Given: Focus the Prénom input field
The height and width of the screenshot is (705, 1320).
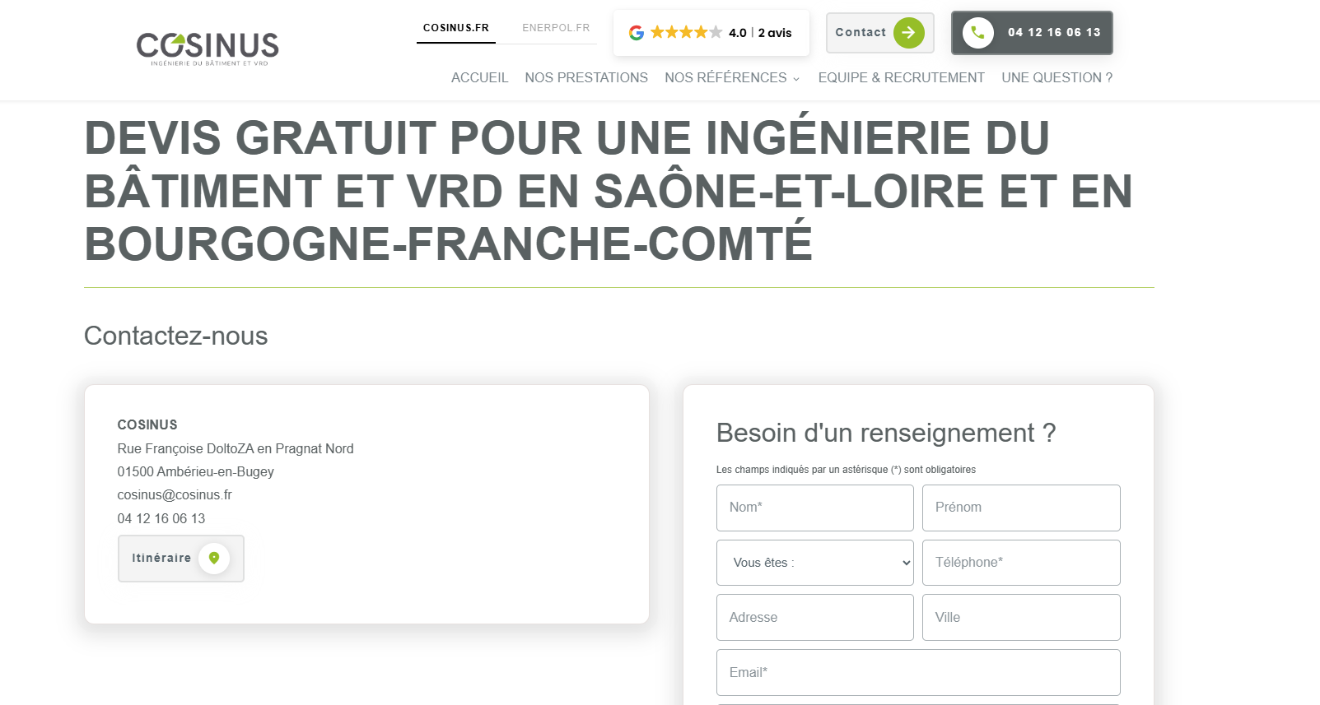Looking at the screenshot, I should point(1021,508).
